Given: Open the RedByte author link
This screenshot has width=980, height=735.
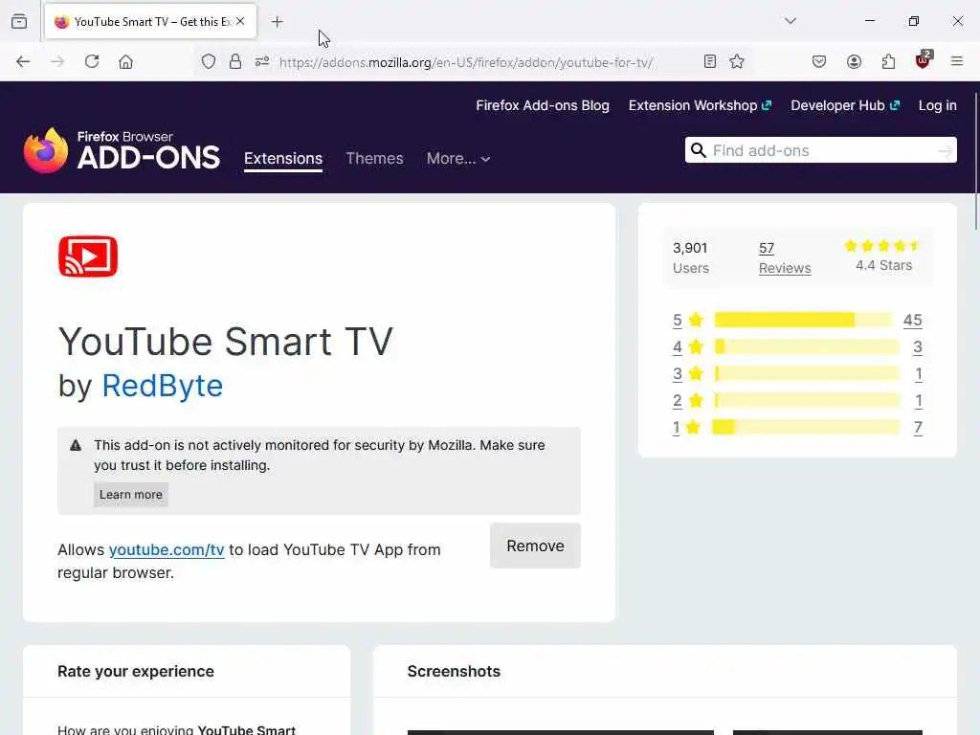Looking at the screenshot, I should click(x=162, y=386).
